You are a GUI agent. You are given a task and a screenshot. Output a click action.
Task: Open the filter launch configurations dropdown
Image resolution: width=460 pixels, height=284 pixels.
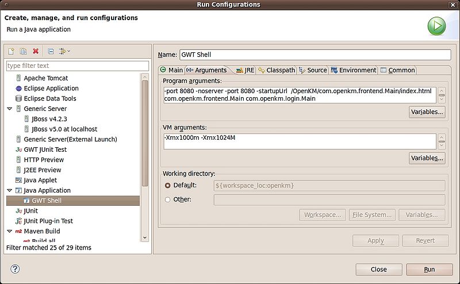(64, 51)
